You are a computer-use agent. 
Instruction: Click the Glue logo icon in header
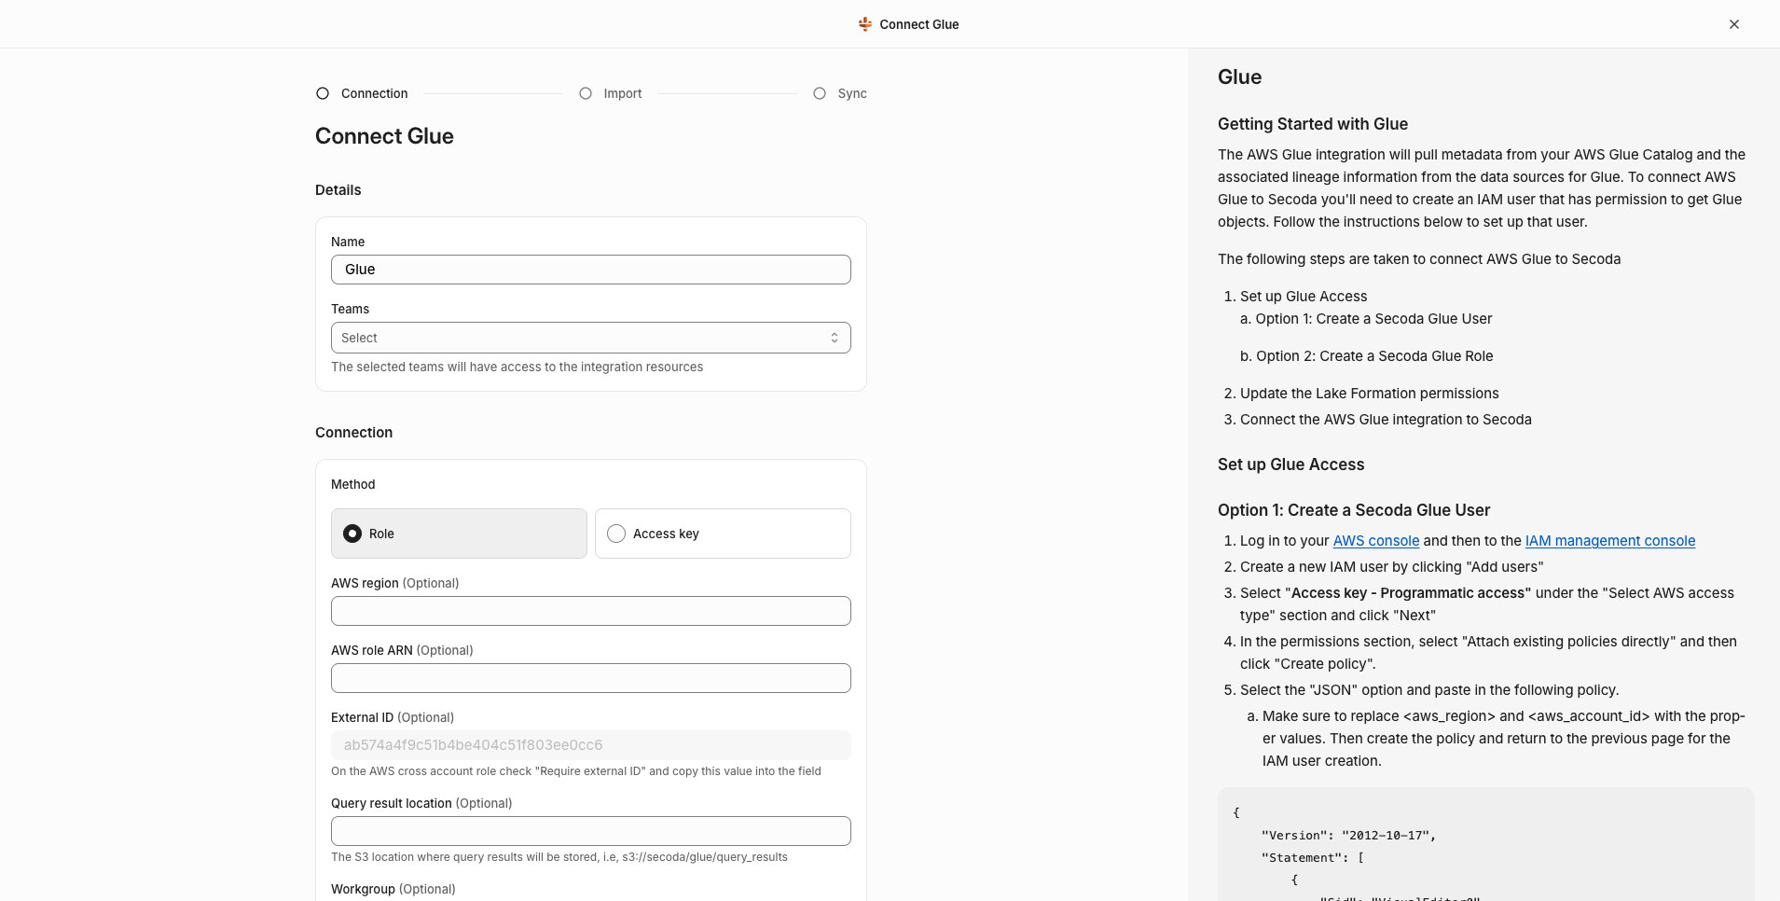[864, 24]
